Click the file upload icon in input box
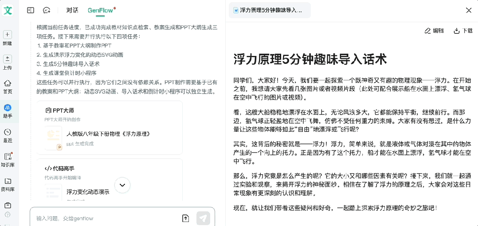Image resolution: width=478 pixels, height=226 pixels. click(185, 218)
